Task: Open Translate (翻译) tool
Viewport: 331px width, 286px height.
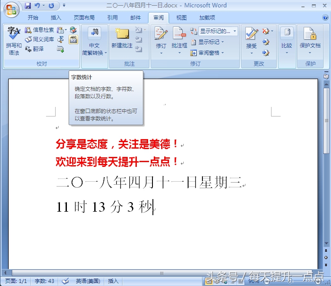Action: pos(34,49)
